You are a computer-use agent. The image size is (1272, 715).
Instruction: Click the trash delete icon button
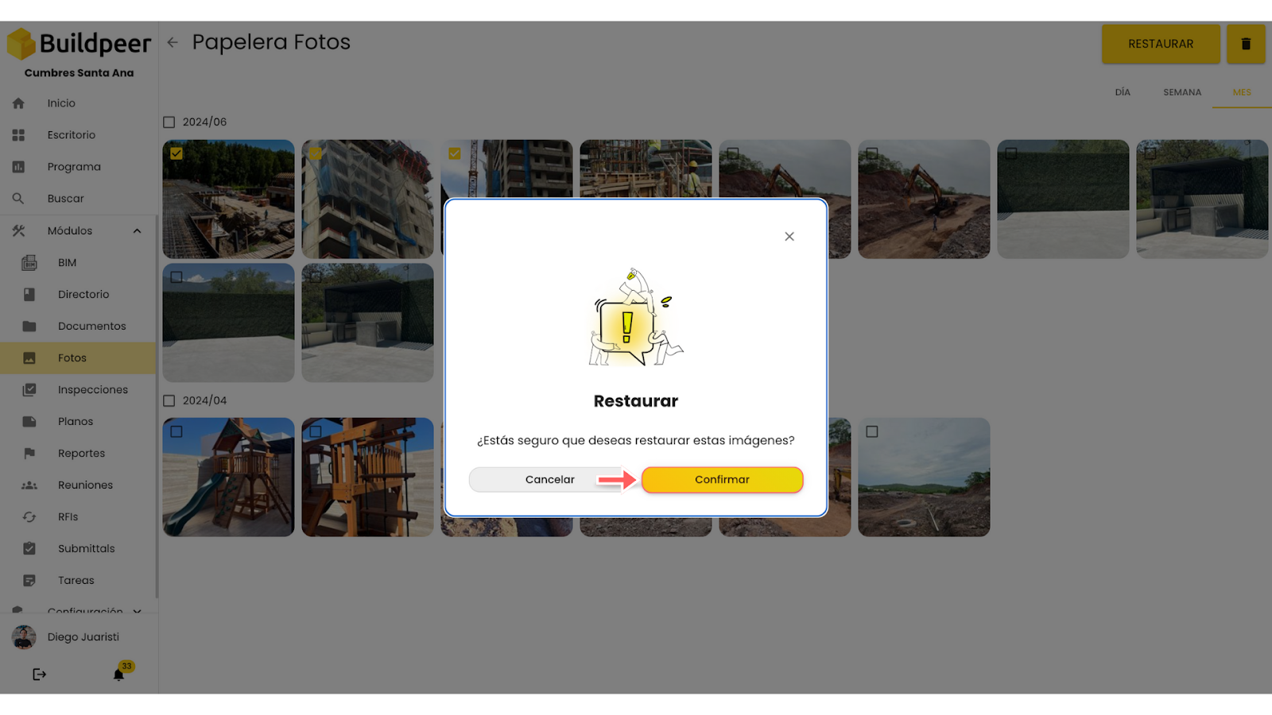[1246, 44]
